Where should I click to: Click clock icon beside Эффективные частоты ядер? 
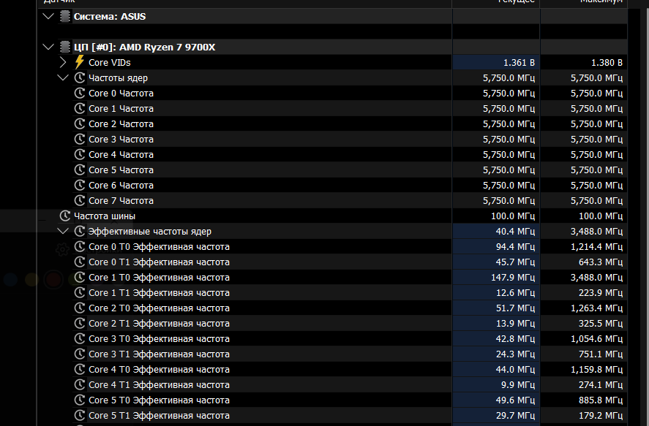pyautogui.click(x=80, y=231)
